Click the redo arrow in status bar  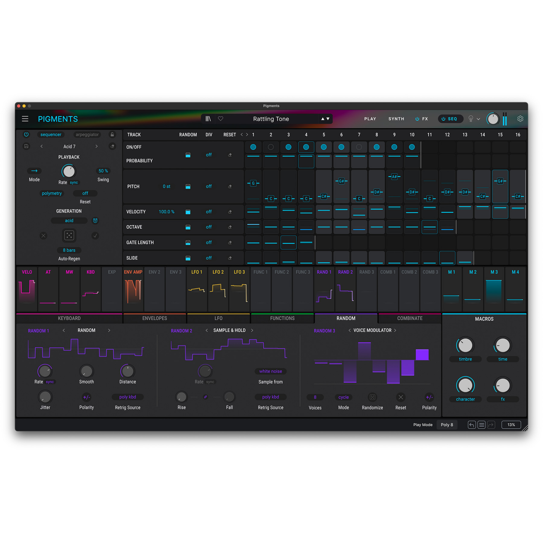point(491,425)
